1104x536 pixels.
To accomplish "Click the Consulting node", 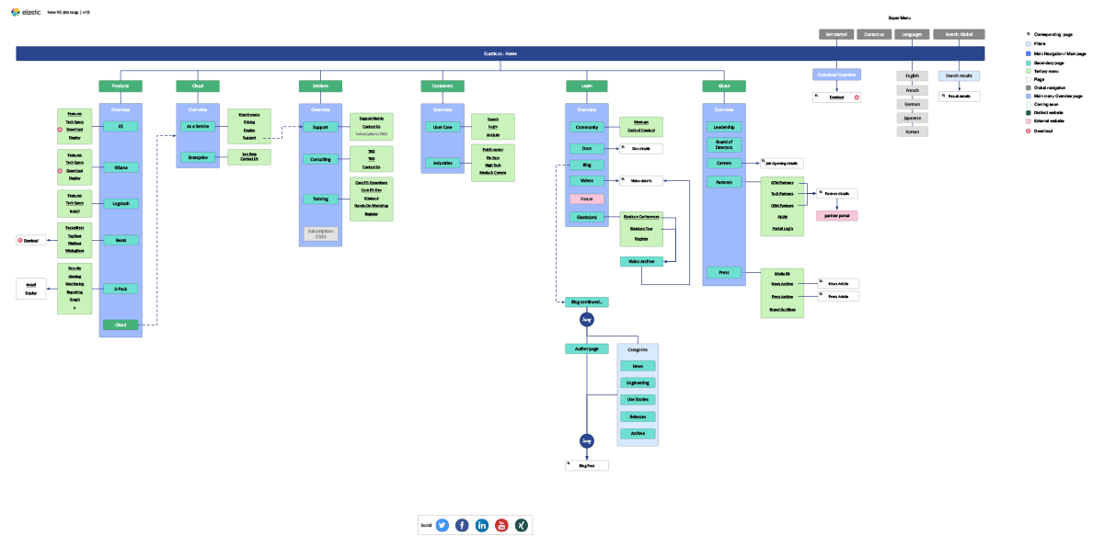I will [x=320, y=159].
